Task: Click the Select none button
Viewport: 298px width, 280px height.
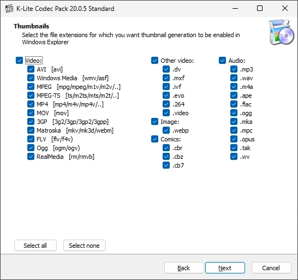Action: [85, 246]
